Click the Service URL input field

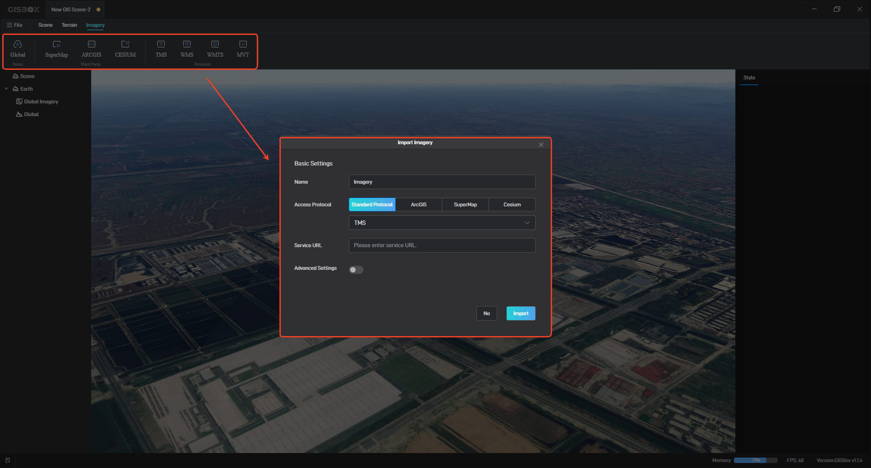(442, 245)
